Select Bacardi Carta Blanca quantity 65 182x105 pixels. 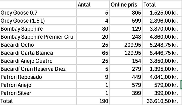93,53
